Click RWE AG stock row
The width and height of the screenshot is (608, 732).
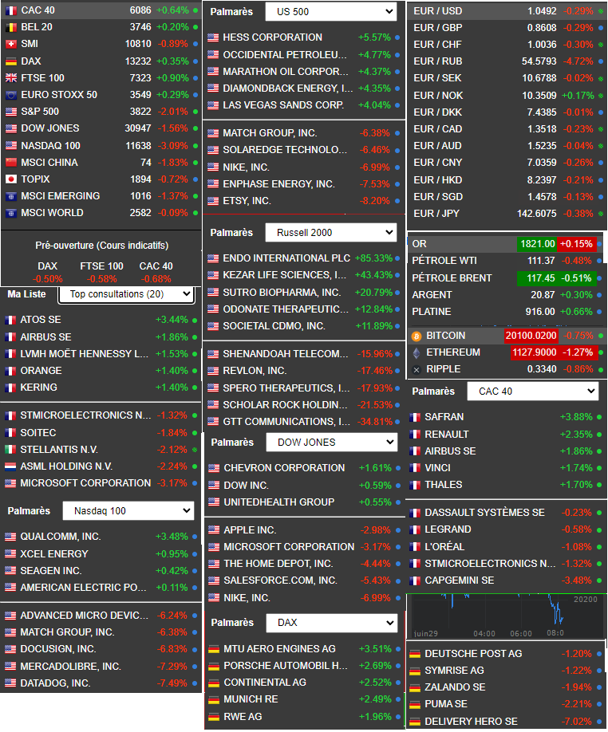305,717
